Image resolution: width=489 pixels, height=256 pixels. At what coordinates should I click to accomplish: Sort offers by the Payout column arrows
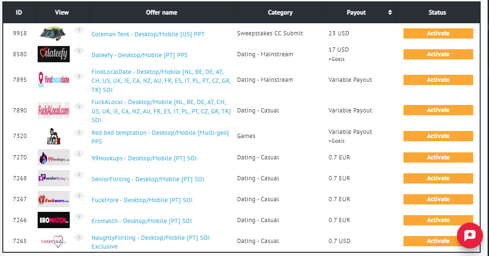pos(390,13)
